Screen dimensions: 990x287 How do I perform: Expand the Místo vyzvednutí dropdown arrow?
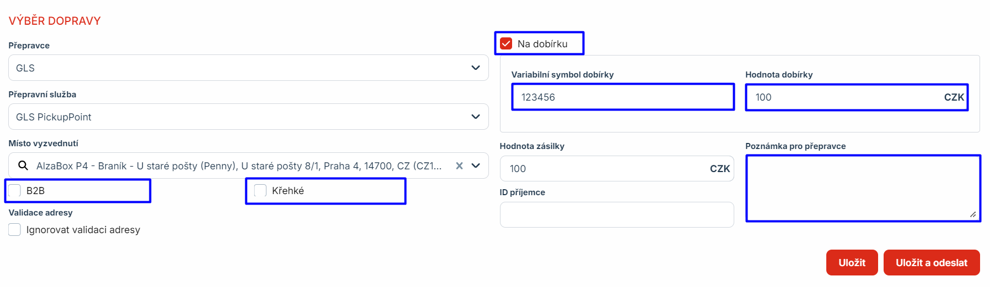(476, 165)
